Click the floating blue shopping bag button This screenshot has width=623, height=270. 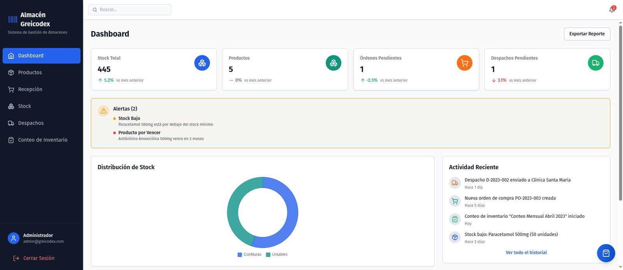tap(606, 253)
